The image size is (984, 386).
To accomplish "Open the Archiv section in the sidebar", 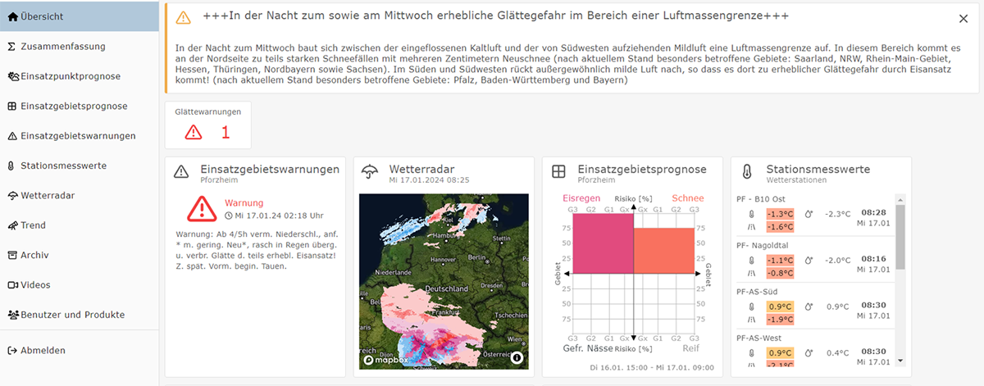I will click(x=34, y=255).
